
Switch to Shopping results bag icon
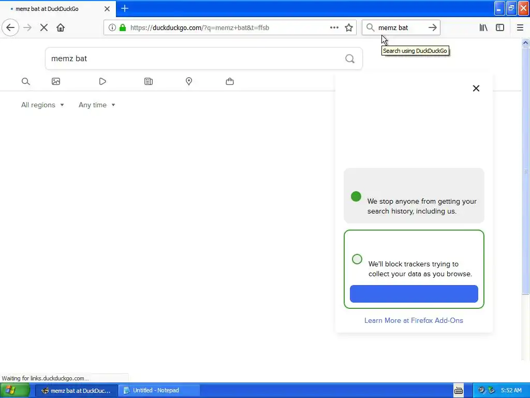coord(230,81)
